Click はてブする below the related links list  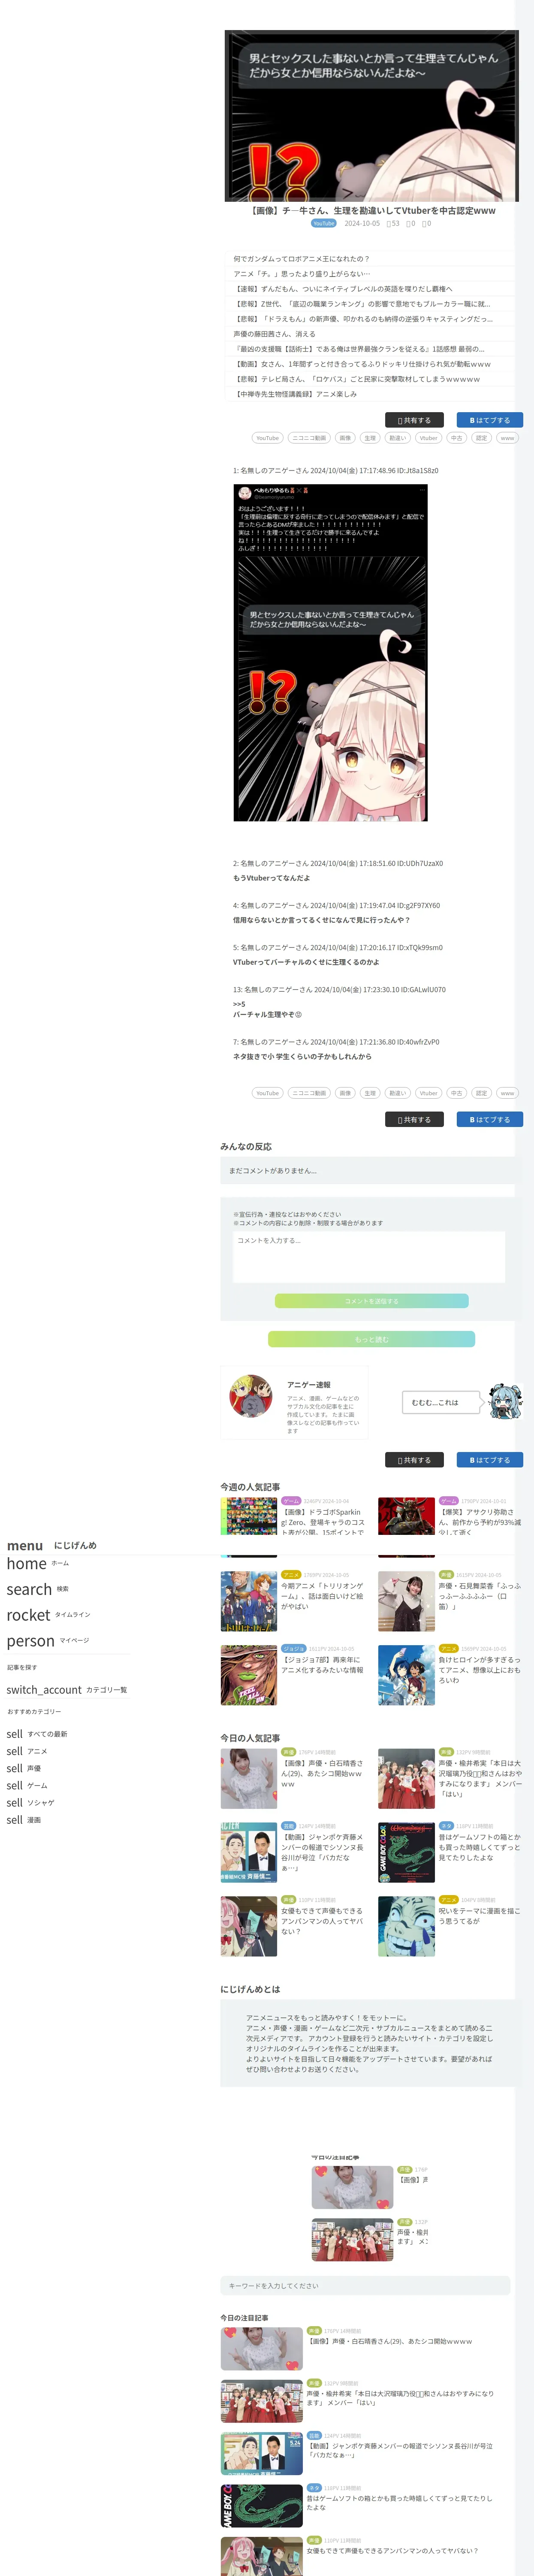490,420
